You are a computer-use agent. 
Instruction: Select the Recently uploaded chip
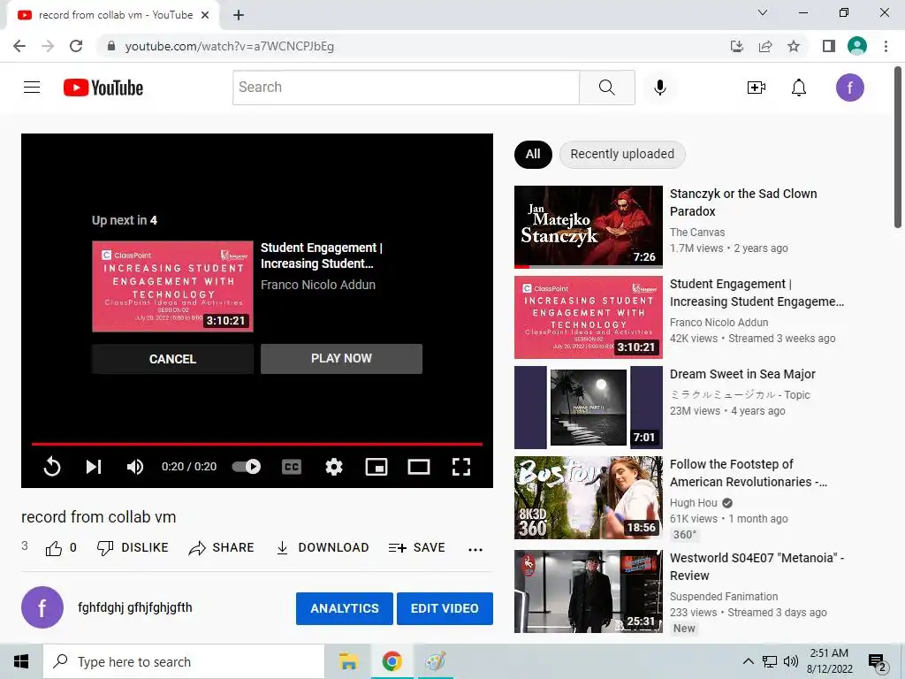[x=622, y=154]
